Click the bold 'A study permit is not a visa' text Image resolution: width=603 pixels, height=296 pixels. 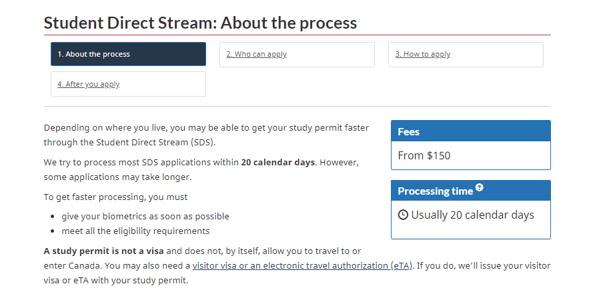coord(103,251)
